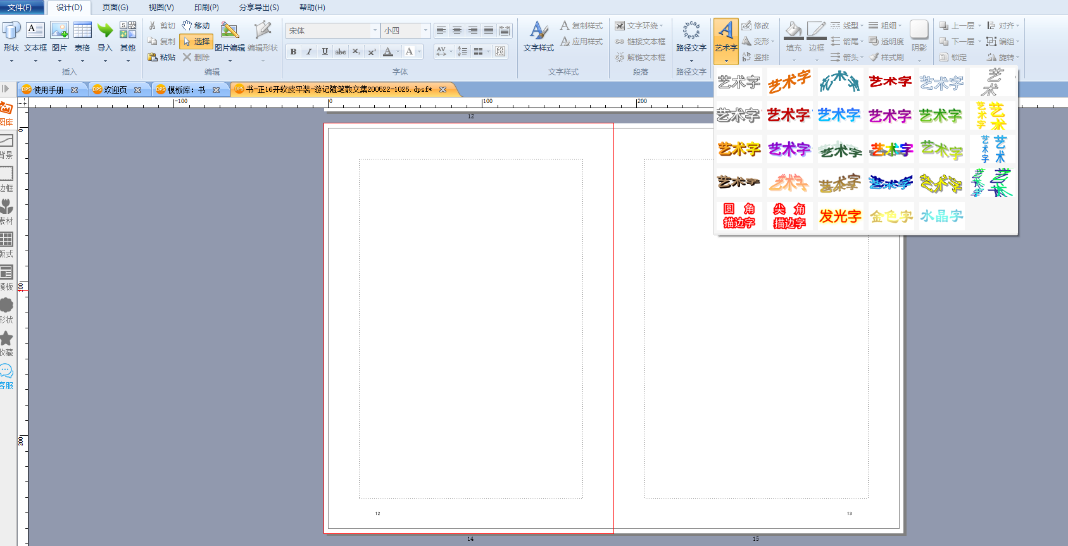
Task: Open the 页面(G) menu
Action: point(115,8)
